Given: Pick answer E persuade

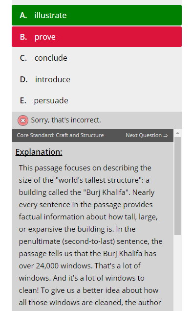Looking at the screenshot, I should 97,100.
